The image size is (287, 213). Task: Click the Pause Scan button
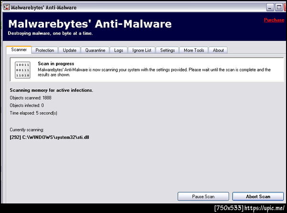(x=203, y=197)
